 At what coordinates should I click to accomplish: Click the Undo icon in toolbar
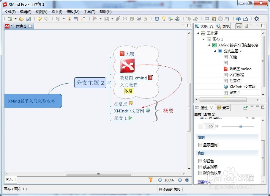coord(40,19)
